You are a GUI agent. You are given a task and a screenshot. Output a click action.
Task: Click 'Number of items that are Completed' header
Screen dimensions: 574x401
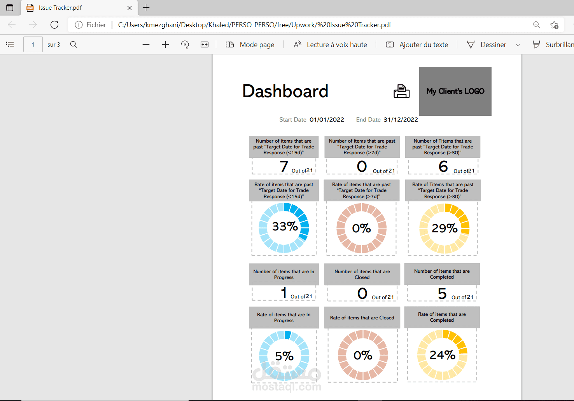click(x=442, y=274)
